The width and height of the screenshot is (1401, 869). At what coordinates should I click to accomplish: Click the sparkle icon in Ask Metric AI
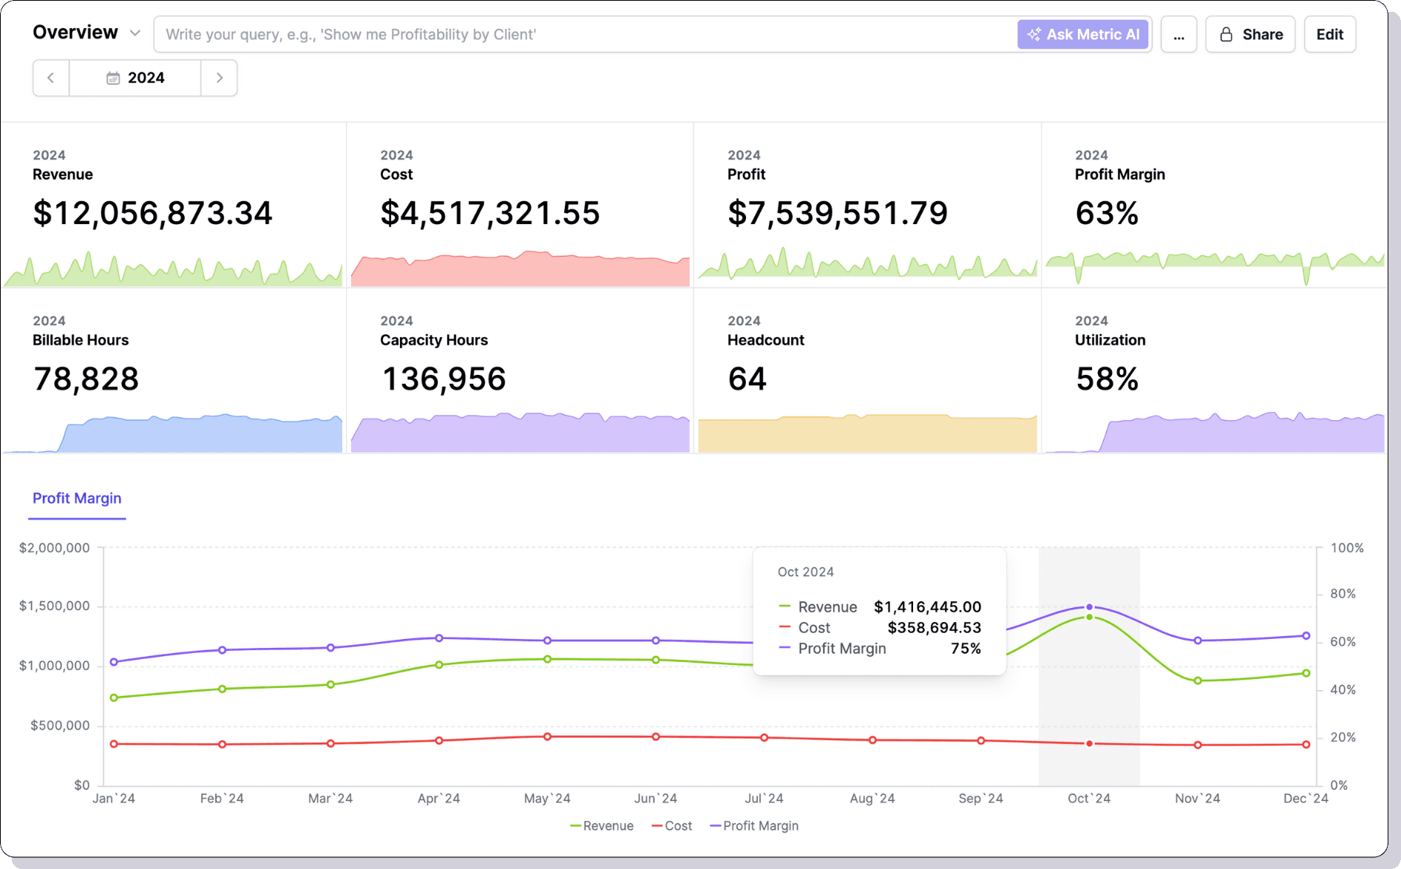[1034, 34]
